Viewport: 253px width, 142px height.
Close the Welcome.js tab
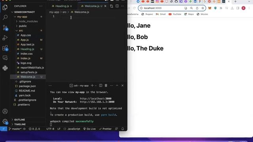[106, 6]
